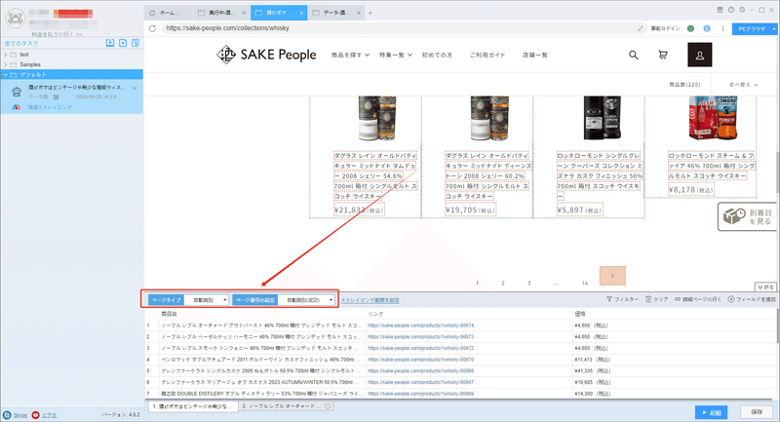Image resolution: width=780 pixels, height=422 pixels.
Task: Click the 事前ログイン button
Action: pyautogui.click(x=665, y=28)
